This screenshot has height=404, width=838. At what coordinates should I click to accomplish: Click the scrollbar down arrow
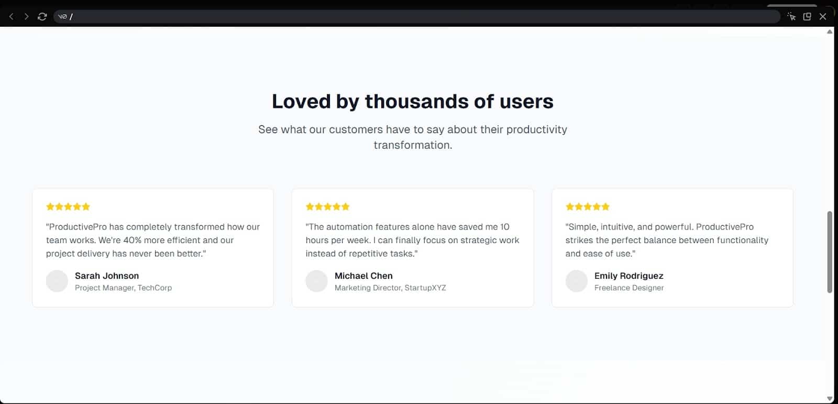830,399
